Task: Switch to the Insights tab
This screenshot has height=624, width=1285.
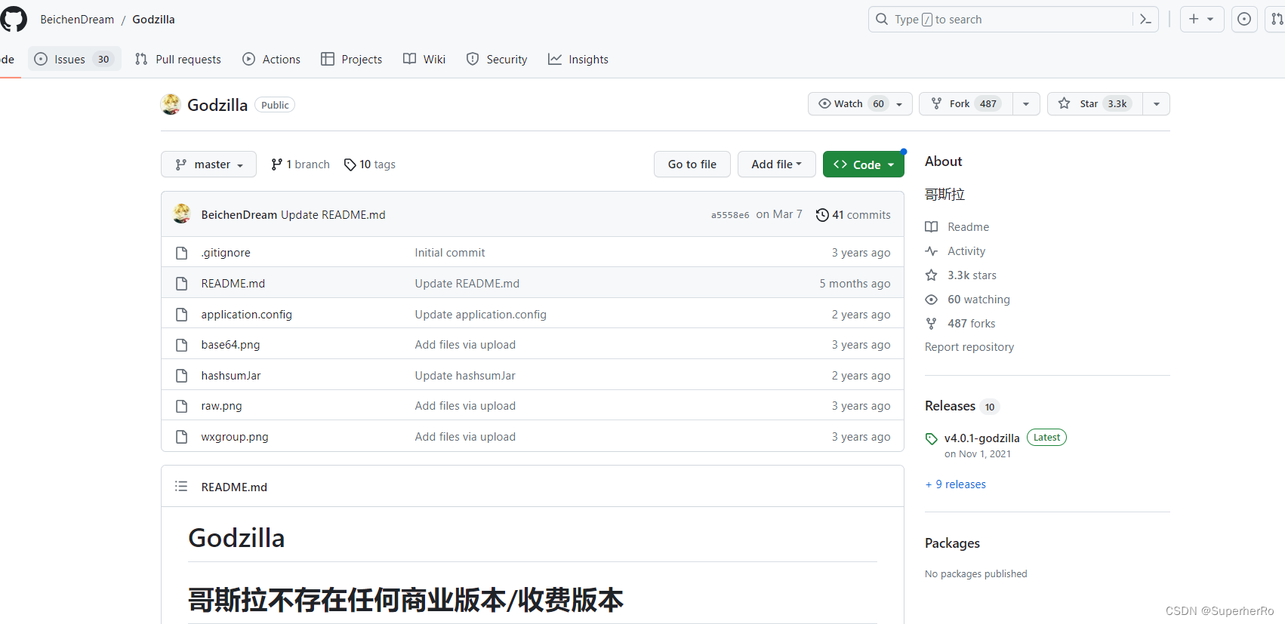Action: point(578,59)
